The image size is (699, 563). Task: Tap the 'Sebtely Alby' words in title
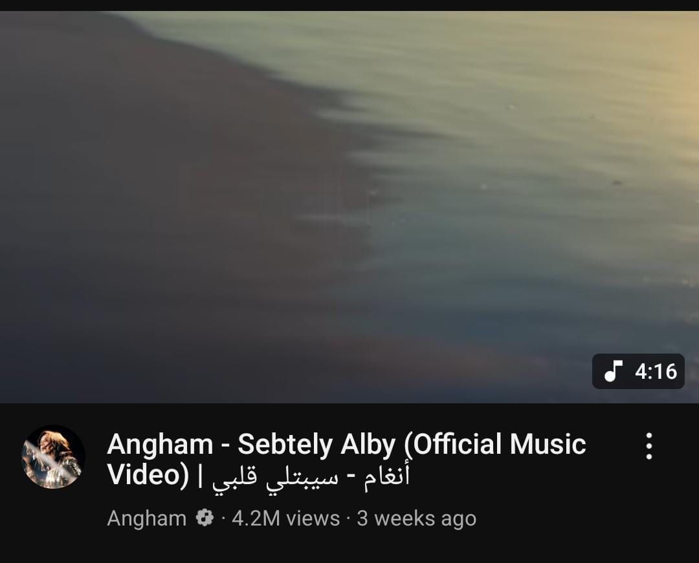(x=316, y=445)
